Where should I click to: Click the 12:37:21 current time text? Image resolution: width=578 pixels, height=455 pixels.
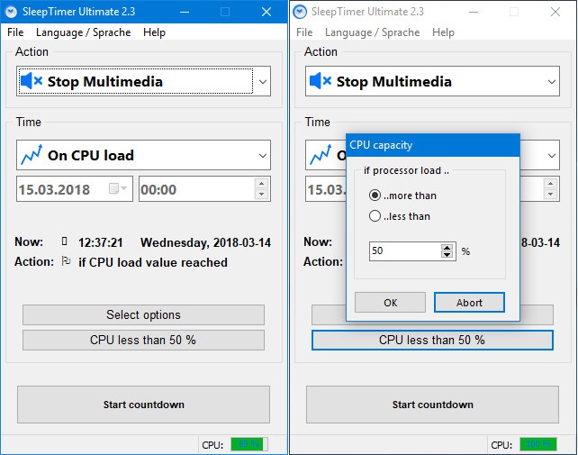point(101,242)
